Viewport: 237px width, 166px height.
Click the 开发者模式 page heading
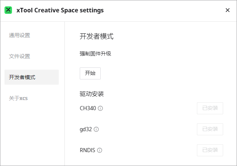97,36
